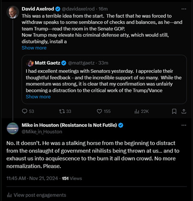193x201 pixels.
Task: Click share icon on David Axelrod's post
Action: click(x=184, y=112)
